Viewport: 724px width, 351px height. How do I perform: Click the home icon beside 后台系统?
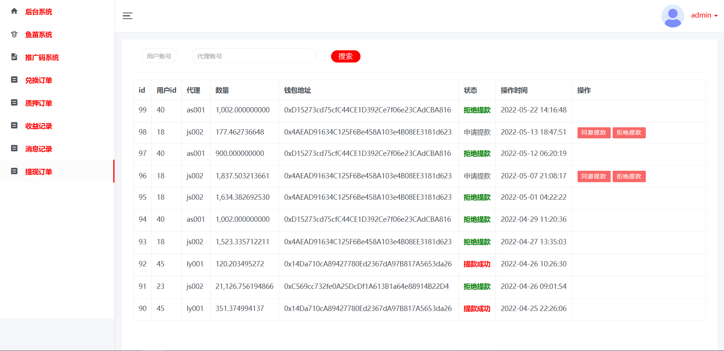[x=14, y=11]
